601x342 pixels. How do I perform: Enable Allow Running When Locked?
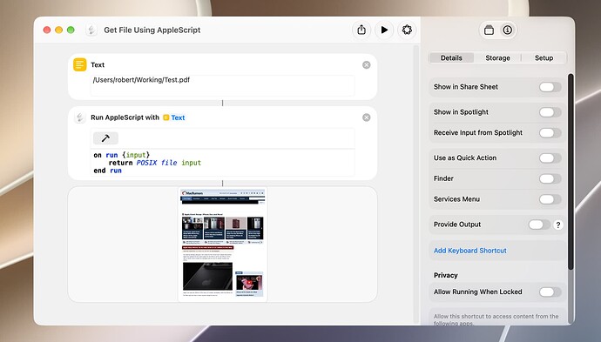pyautogui.click(x=550, y=292)
